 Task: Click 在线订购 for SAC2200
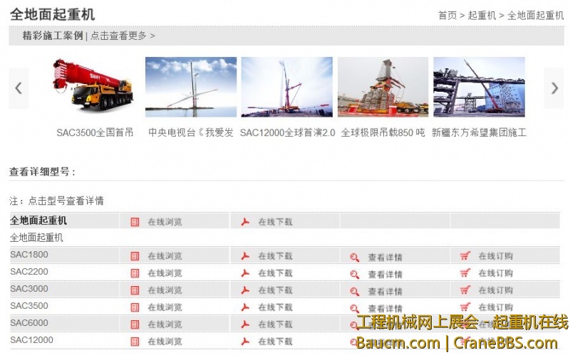pyautogui.click(x=495, y=273)
